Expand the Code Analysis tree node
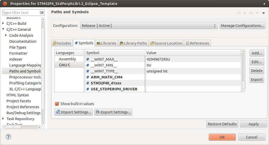 tap(6, 35)
